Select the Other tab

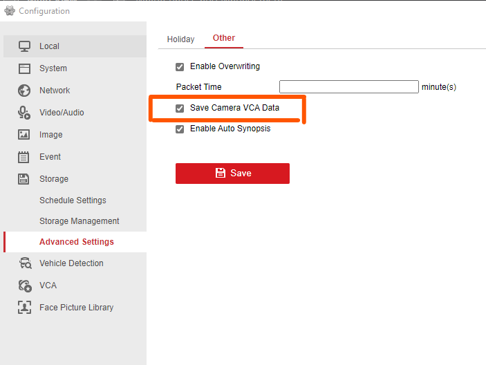224,39
